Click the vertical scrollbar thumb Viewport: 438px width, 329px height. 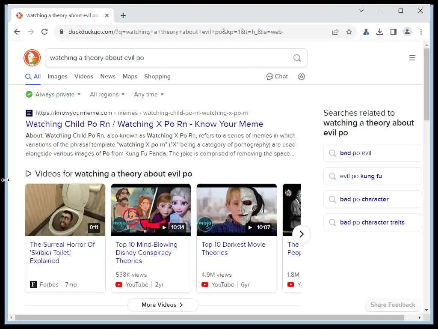coord(426,84)
